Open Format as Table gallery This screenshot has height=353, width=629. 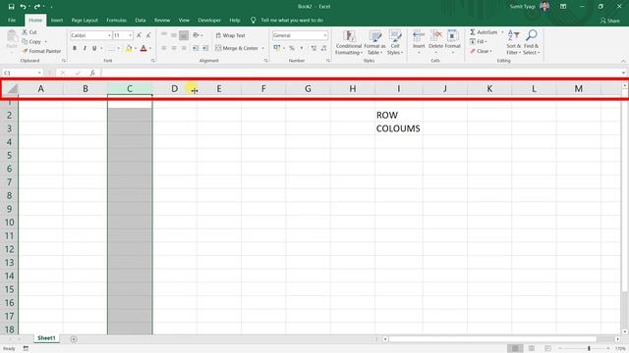[374, 42]
